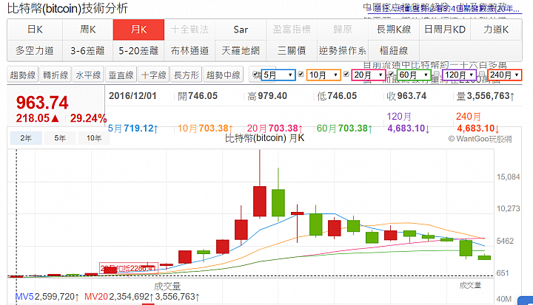Viewport: 533px width, 305px height.
Task: Click the 10月 703.38 moving average value
Action: (x=205, y=128)
